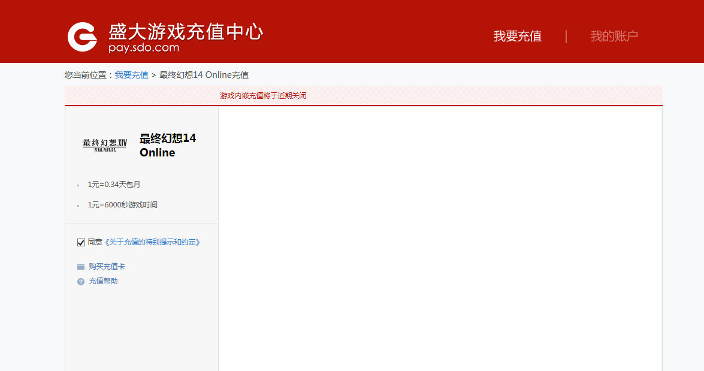Click the pay.sdo.com text under the title
The image size is (704, 371).
[x=144, y=47]
